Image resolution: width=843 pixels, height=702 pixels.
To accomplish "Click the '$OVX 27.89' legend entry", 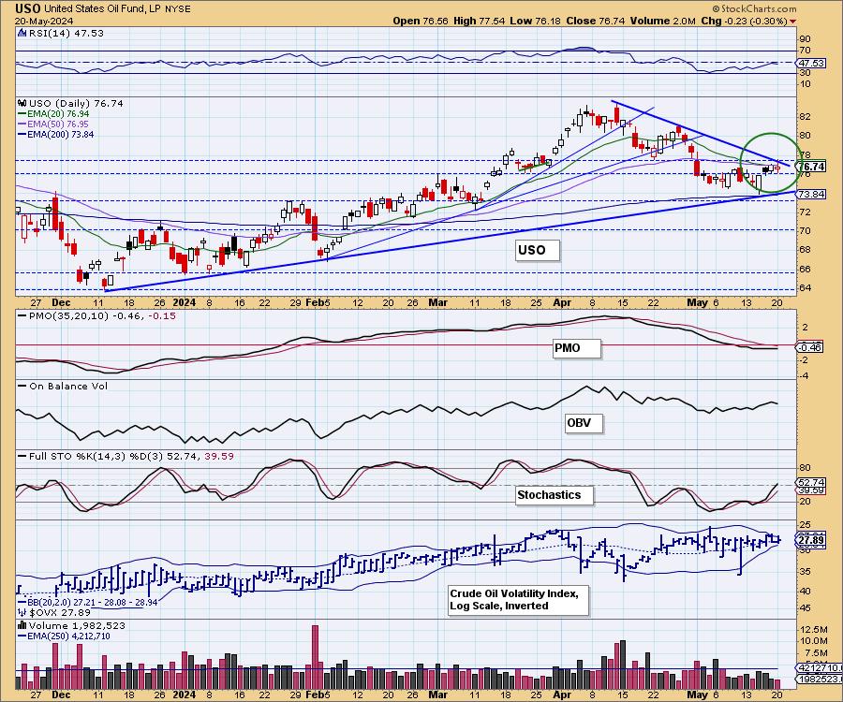I will pyautogui.click(x=54, y=612).
